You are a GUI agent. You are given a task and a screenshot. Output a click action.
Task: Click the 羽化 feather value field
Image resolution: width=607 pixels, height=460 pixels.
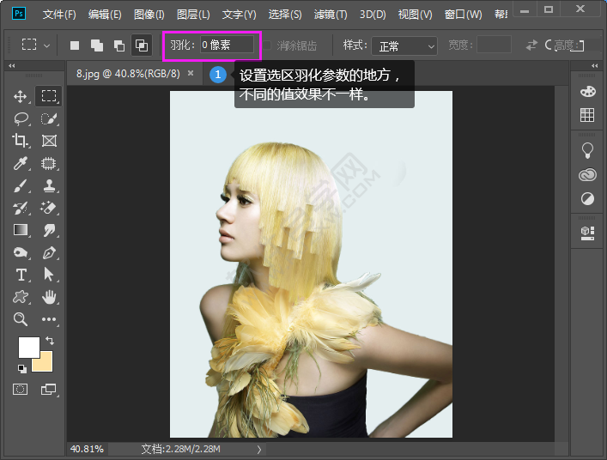pos(227,45)
